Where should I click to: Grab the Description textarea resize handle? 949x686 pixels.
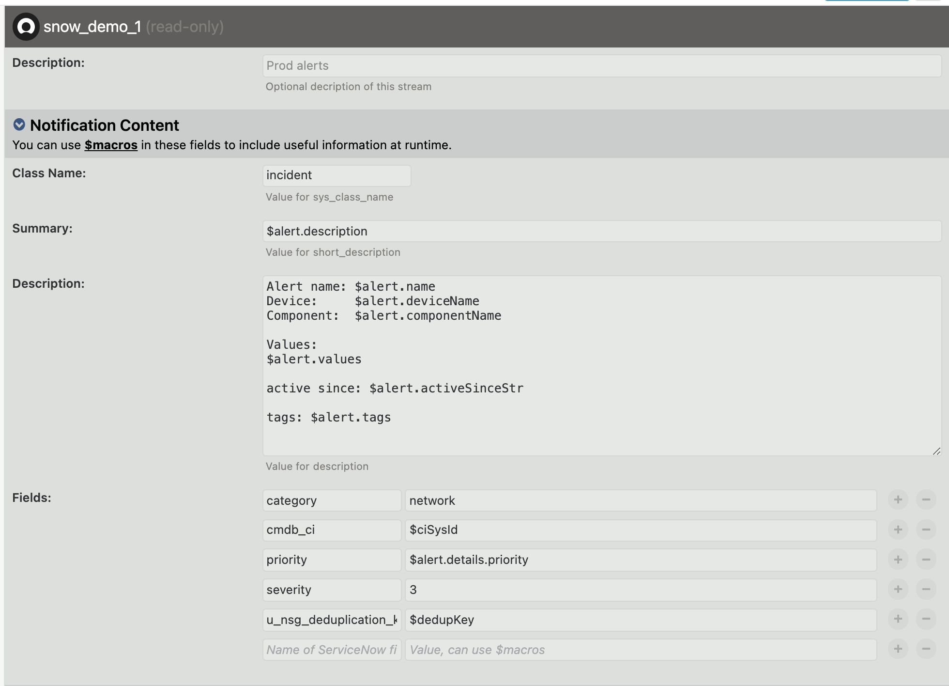(x=936, y=451)
